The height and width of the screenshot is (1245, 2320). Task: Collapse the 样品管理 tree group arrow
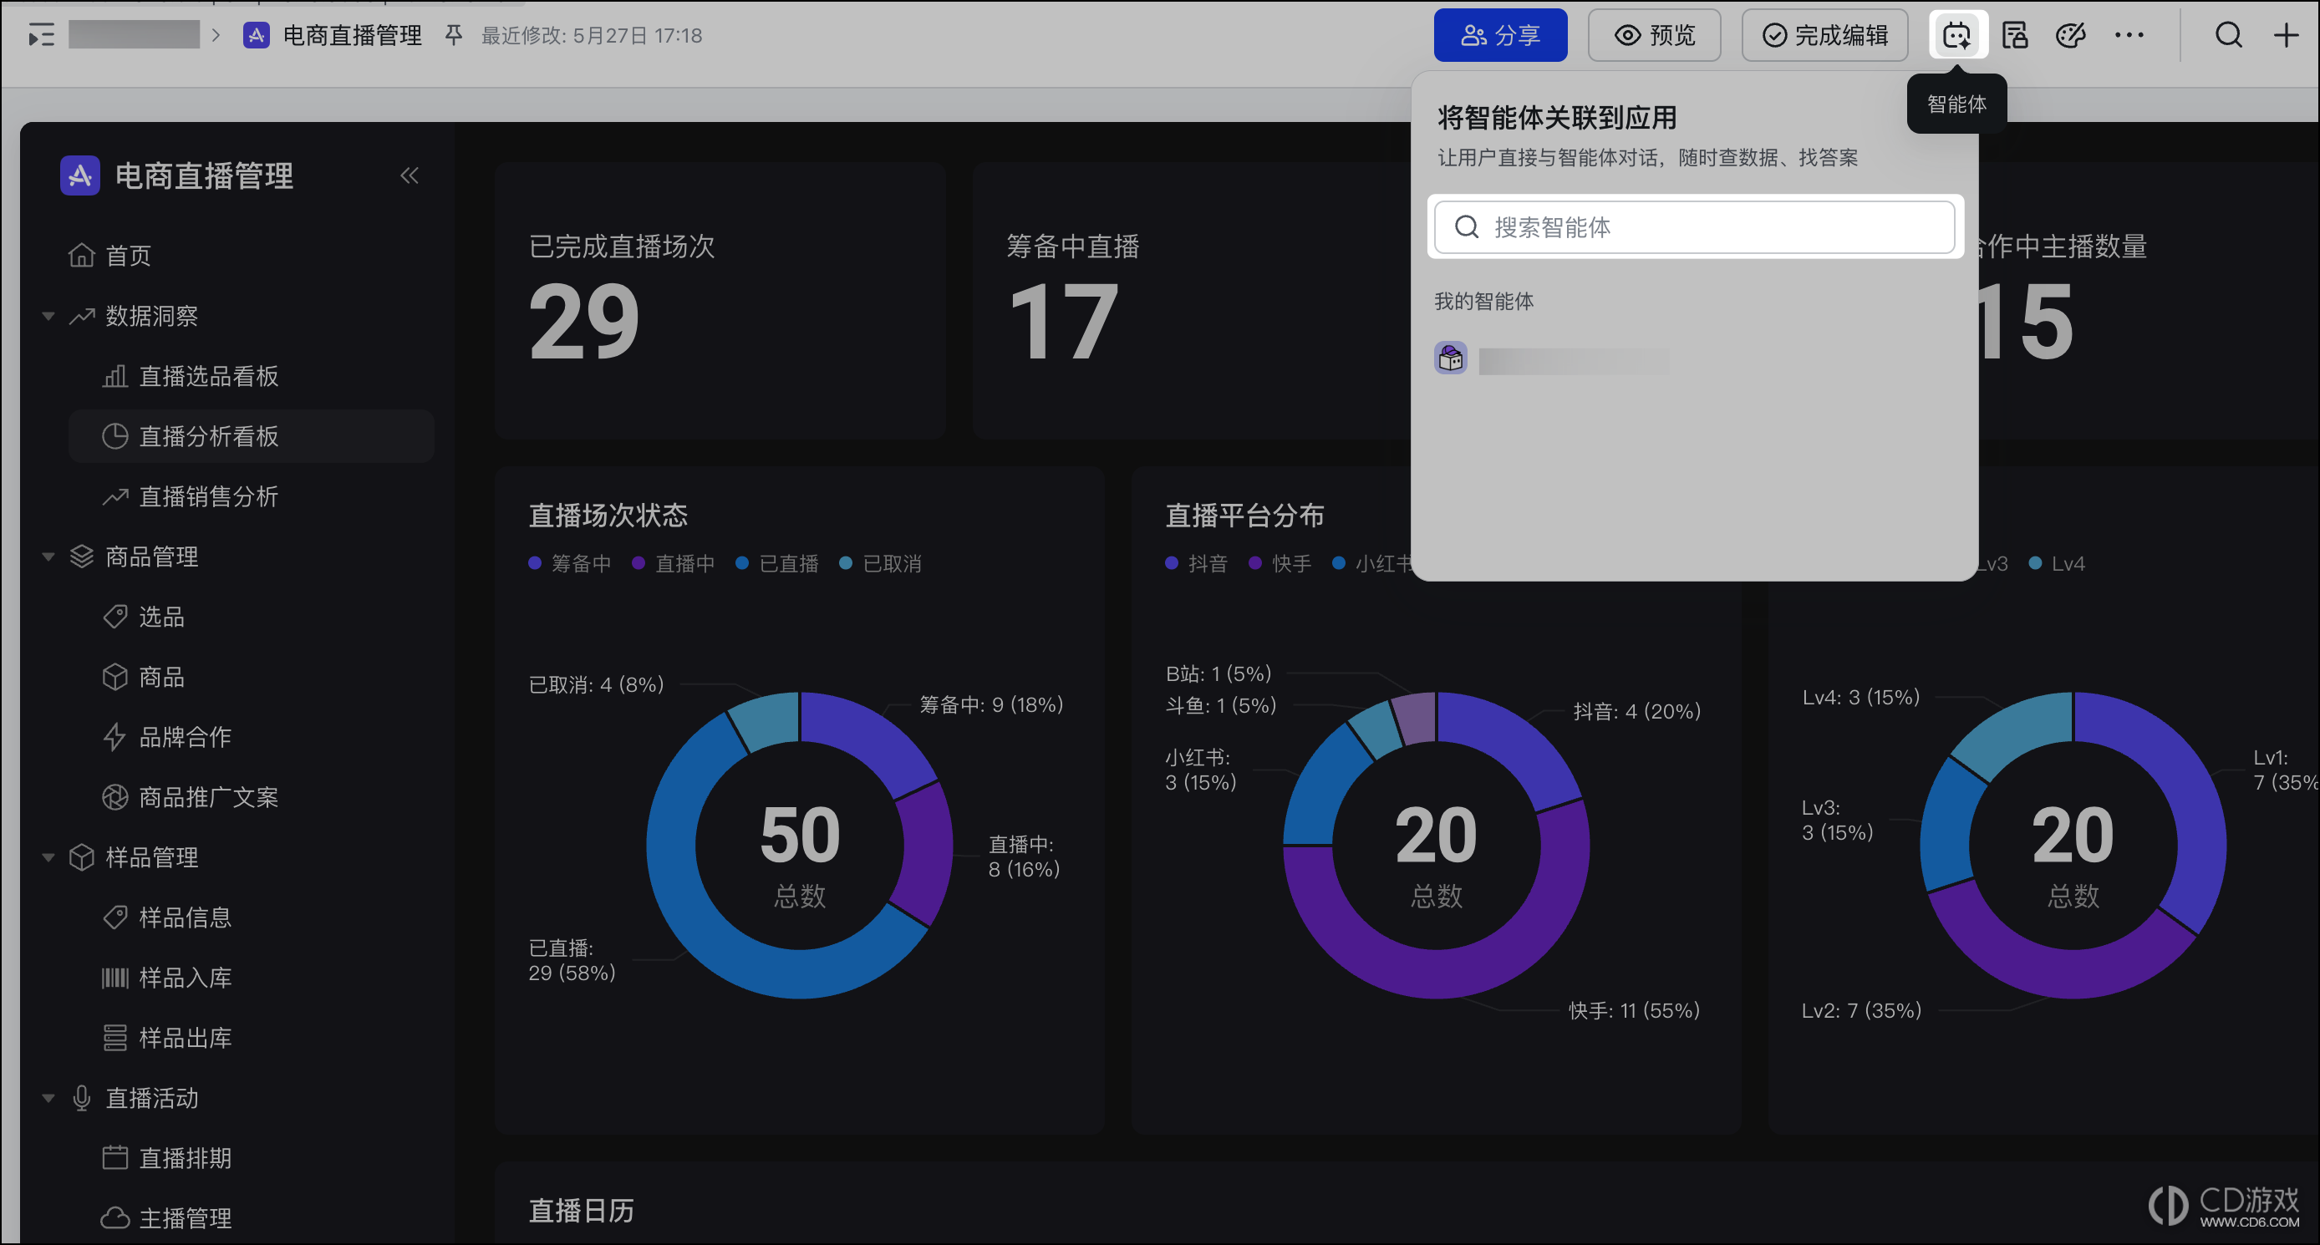pos(48,857)
